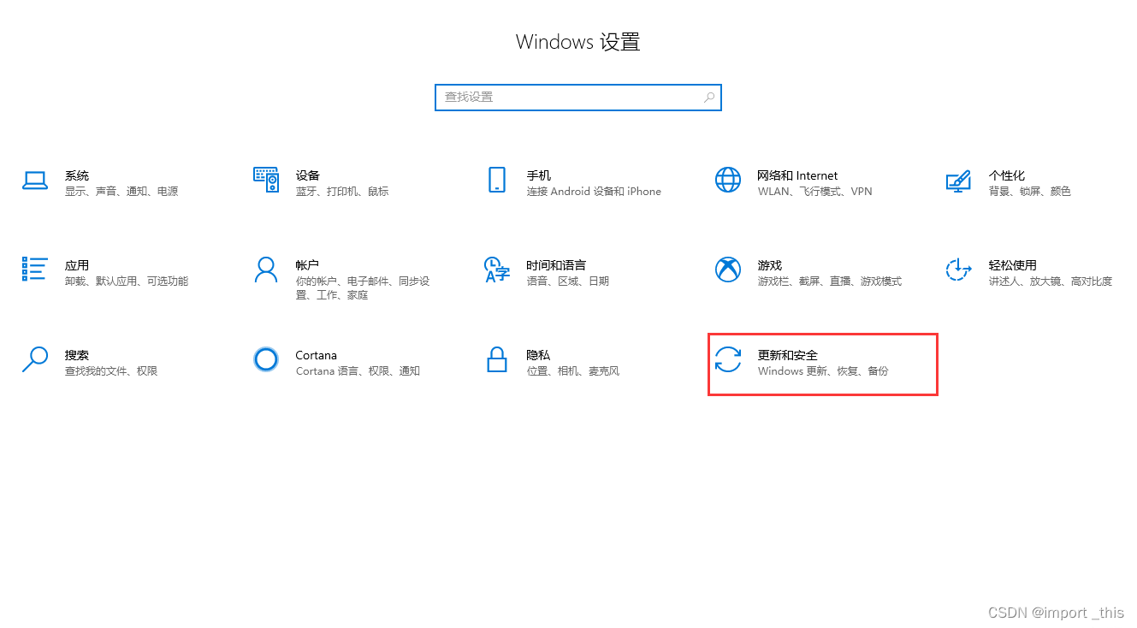Click the Search magnifier category icon
The height and width of the screenshot is (628, 1137).
35,359
